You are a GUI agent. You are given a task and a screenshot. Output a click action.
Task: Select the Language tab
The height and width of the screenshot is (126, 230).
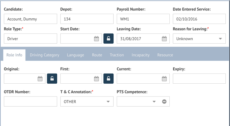pyautogui.click(x=75, y=55)
